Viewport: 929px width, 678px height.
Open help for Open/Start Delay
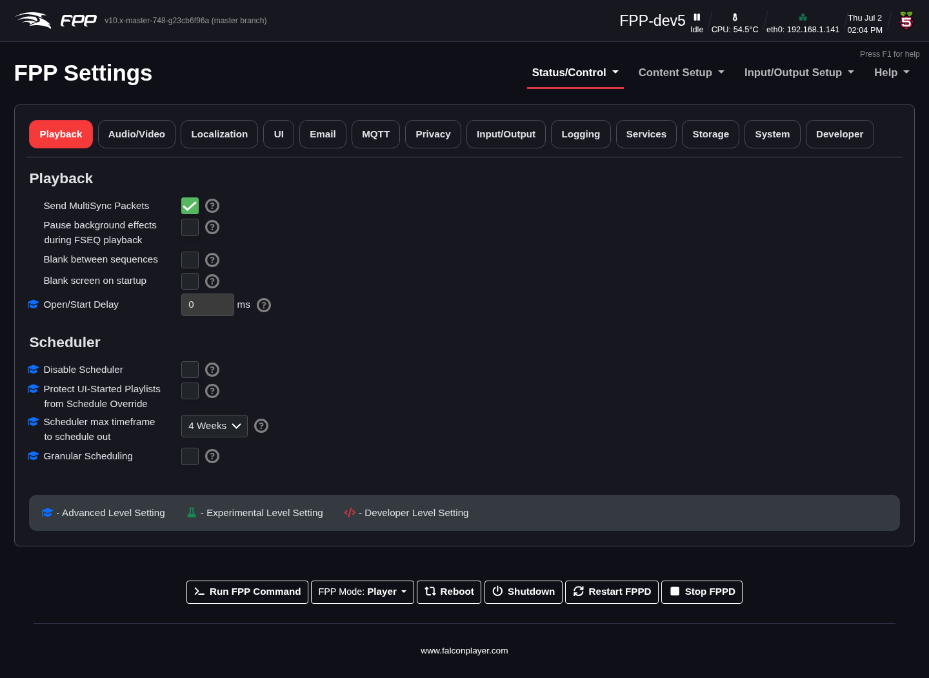[264, 305]
